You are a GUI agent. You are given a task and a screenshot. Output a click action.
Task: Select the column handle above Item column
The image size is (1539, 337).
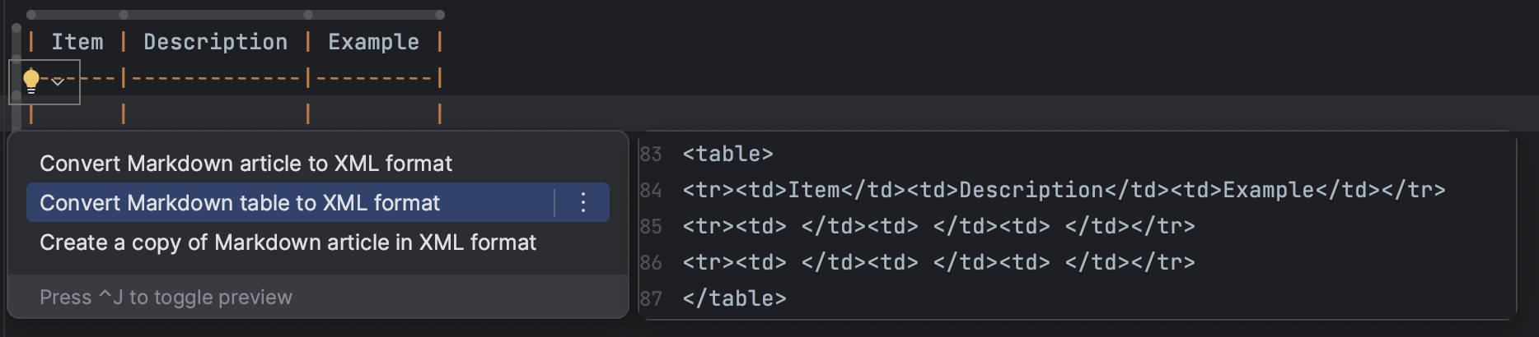[x=77, y=15]
